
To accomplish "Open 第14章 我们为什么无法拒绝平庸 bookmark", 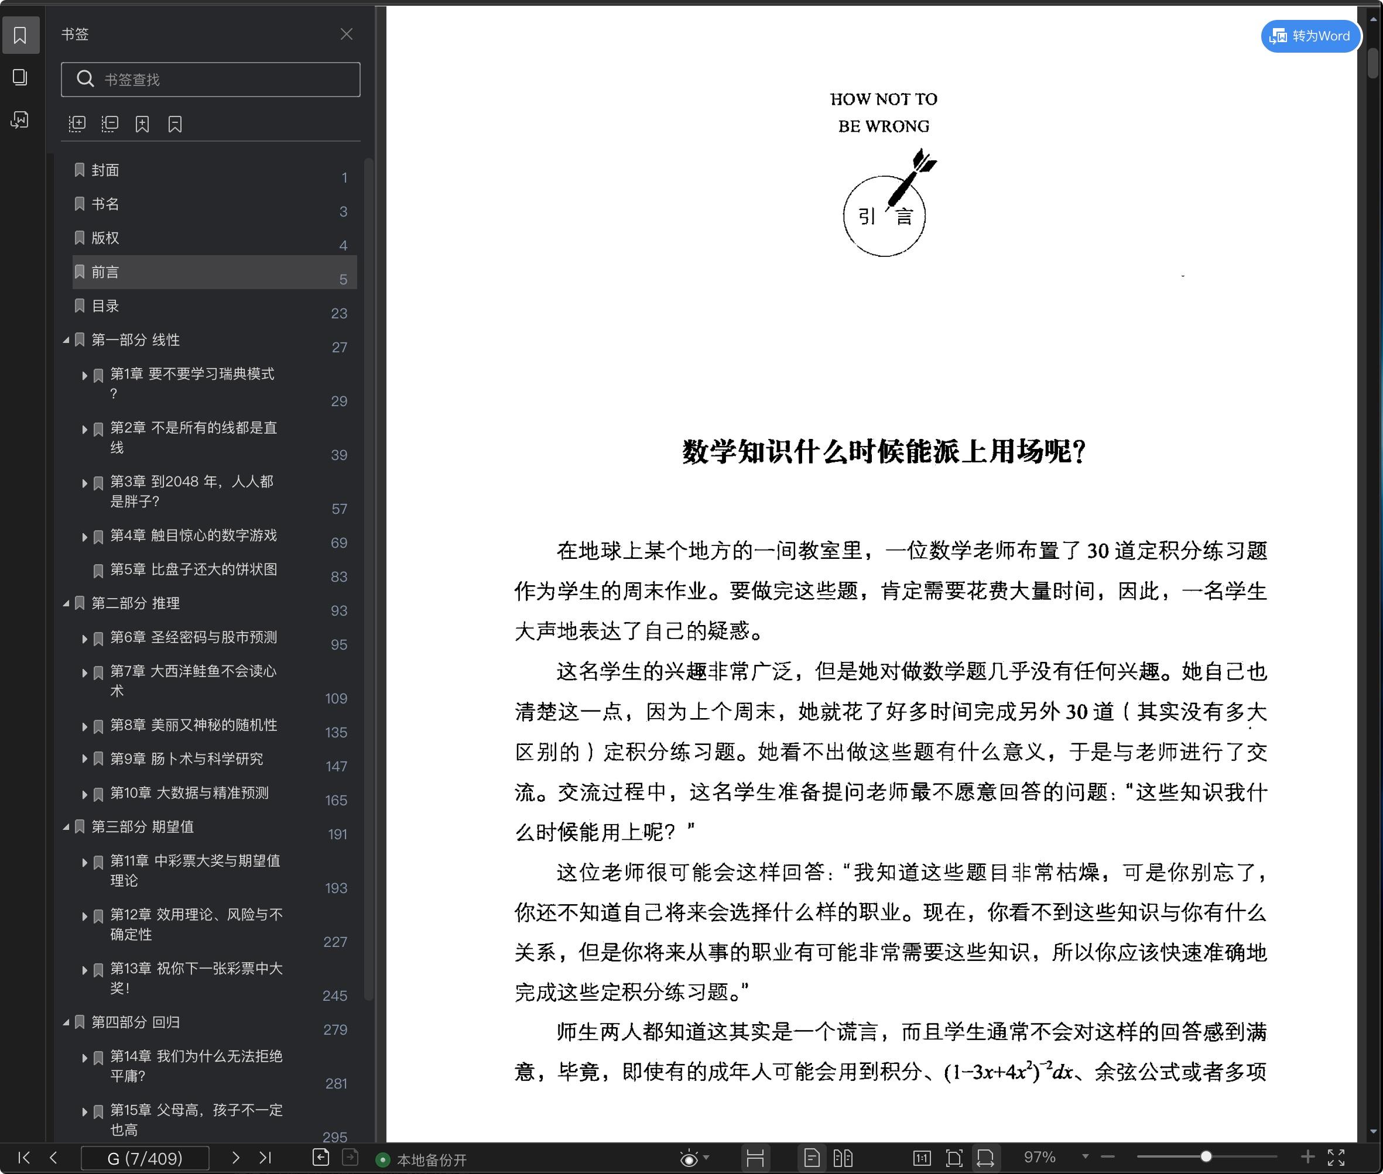I will [x=196, y=1066].
